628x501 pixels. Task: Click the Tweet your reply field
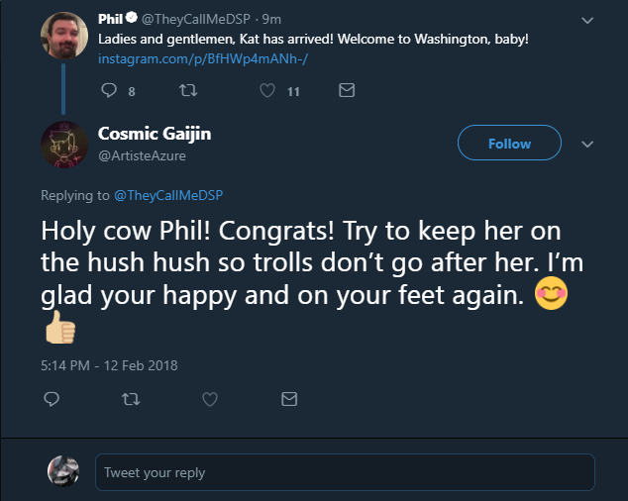345,472
